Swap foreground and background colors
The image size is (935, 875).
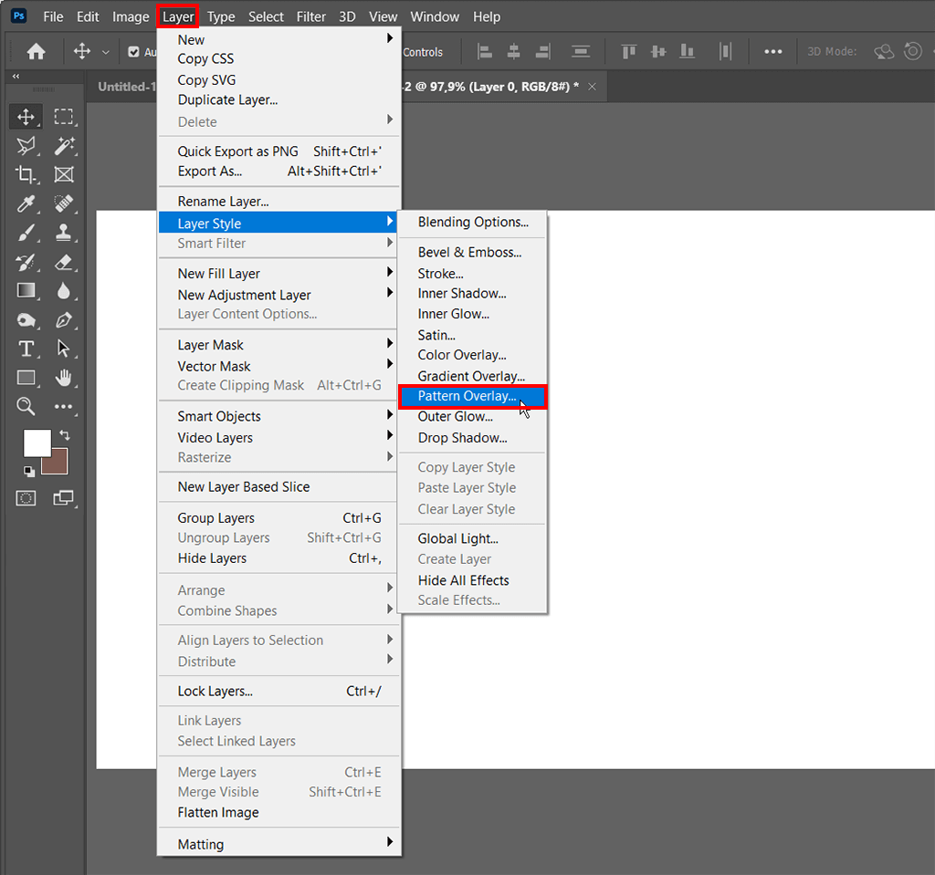tap(65, 436)
